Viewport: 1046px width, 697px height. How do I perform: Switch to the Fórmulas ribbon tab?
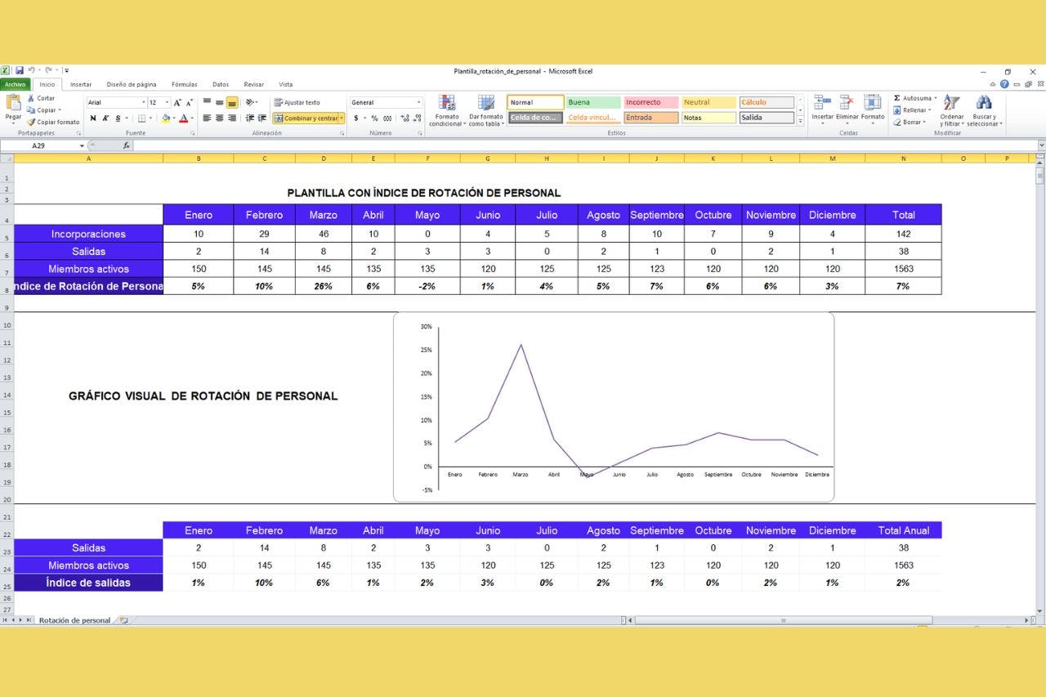184,84
